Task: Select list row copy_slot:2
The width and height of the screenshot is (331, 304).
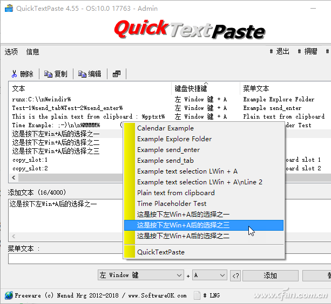Action: (x=30, y=168)
